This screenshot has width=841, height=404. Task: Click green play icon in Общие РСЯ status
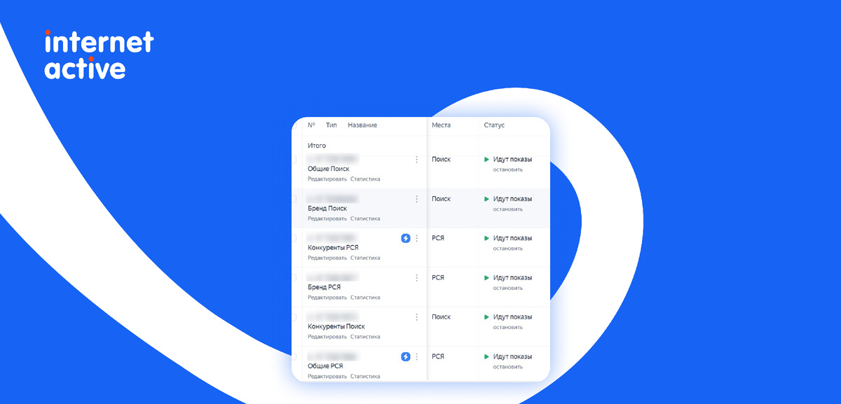486,356
